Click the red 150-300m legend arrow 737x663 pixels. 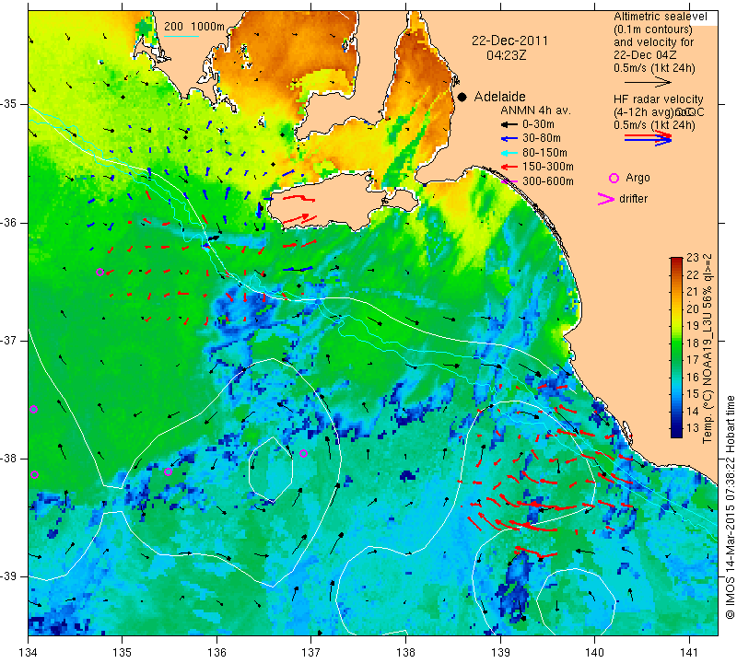[x=509, y=167]
